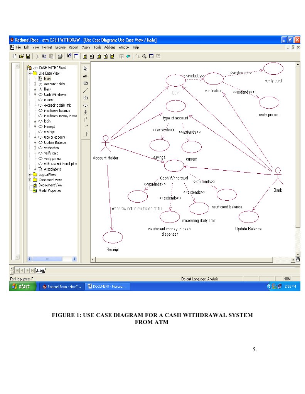Switch to DOCUMENT - Microsoft taskbar button
The width and height of the screenshot is (305, 394).
[108, 287]
